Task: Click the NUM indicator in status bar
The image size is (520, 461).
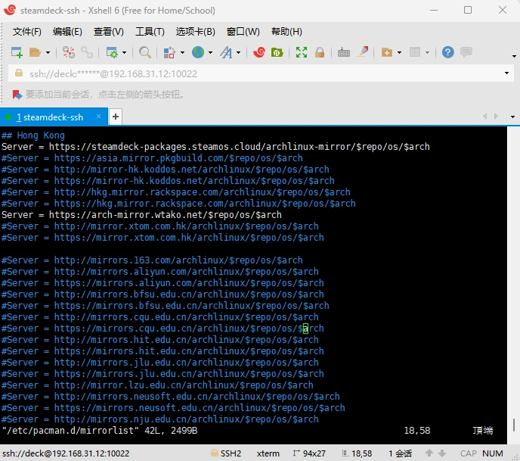Action: tap(493, 453)
